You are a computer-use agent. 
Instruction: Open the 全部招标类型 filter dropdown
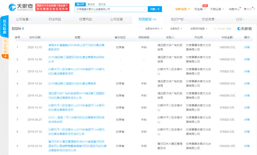[x=199, y=29]
